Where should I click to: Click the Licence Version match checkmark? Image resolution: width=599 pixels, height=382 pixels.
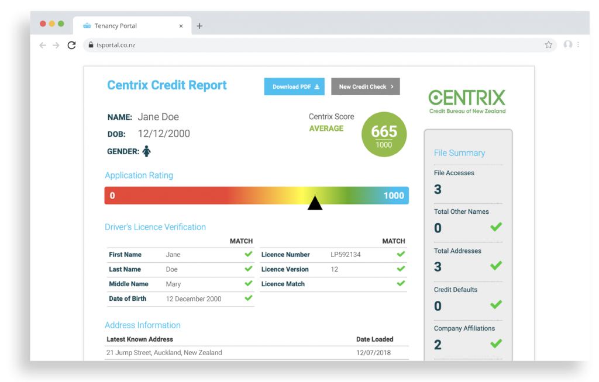tap(401, 269)
